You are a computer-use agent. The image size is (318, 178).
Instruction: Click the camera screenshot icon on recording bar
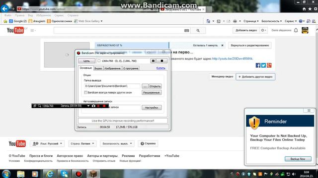93,106
